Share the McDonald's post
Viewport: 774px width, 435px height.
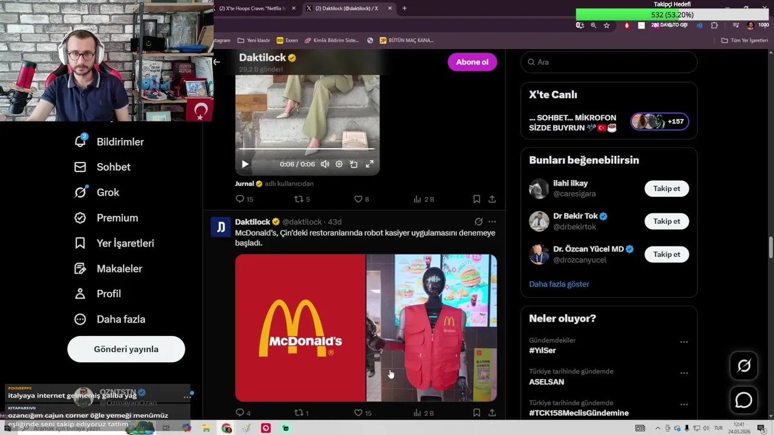[x=492, y=413]
